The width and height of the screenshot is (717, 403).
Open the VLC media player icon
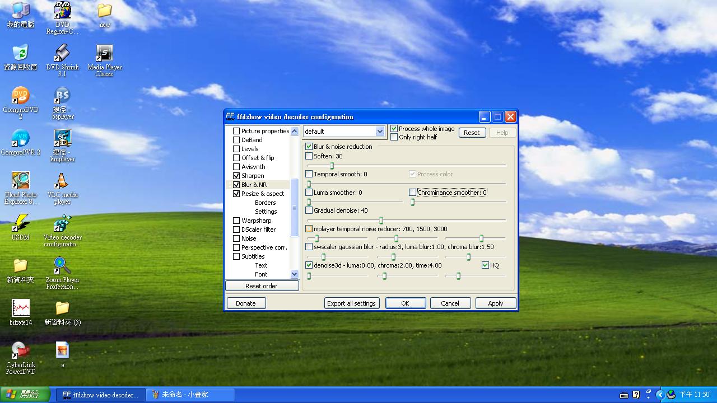pyautogui.click(x=62, y=181)
